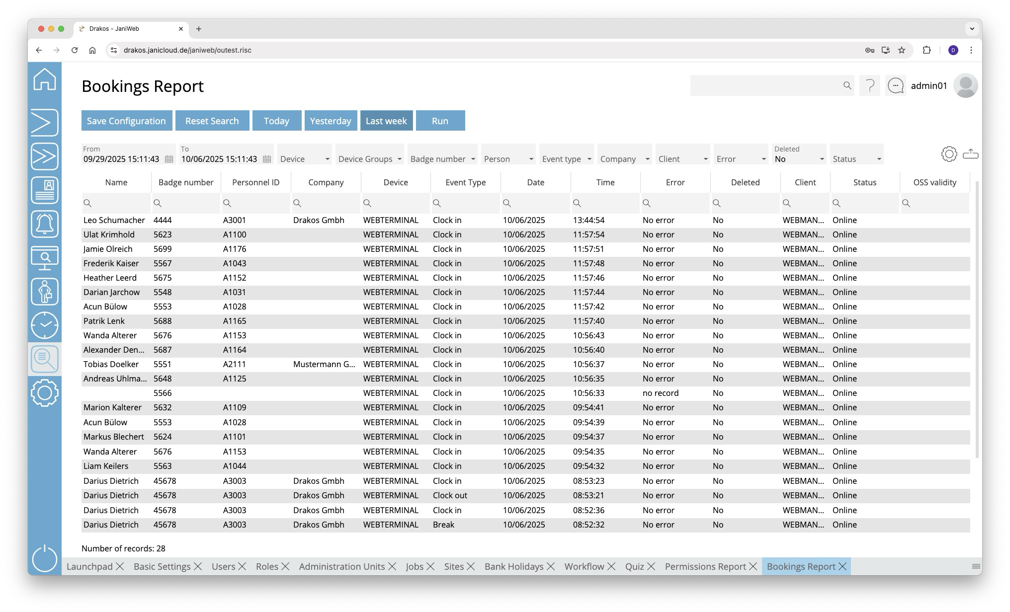Open the From date calendar picker
Image resolution: width=1010 pixels, height=612 pixels.
click(x=169, y=159)
